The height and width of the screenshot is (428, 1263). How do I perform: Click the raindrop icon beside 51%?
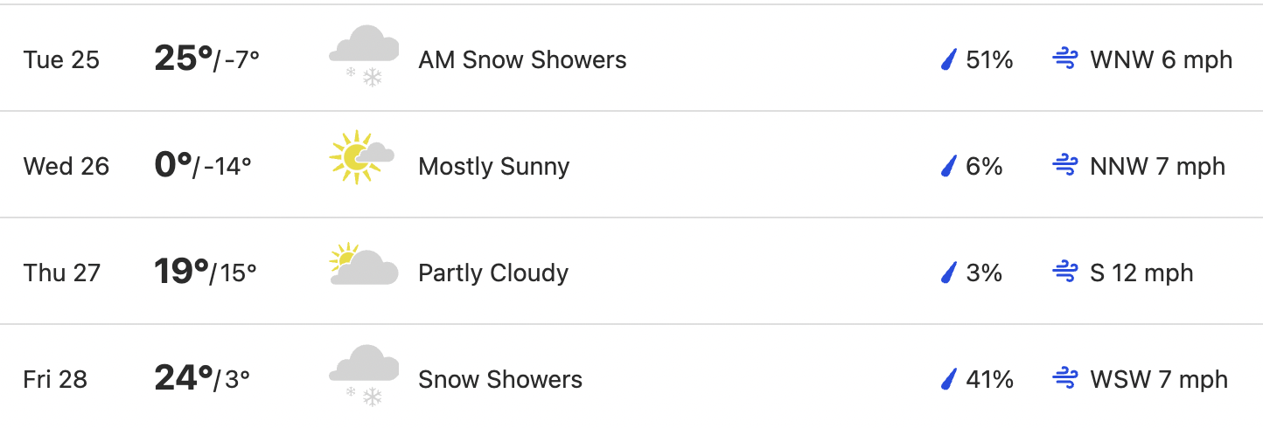pos(949,60)
